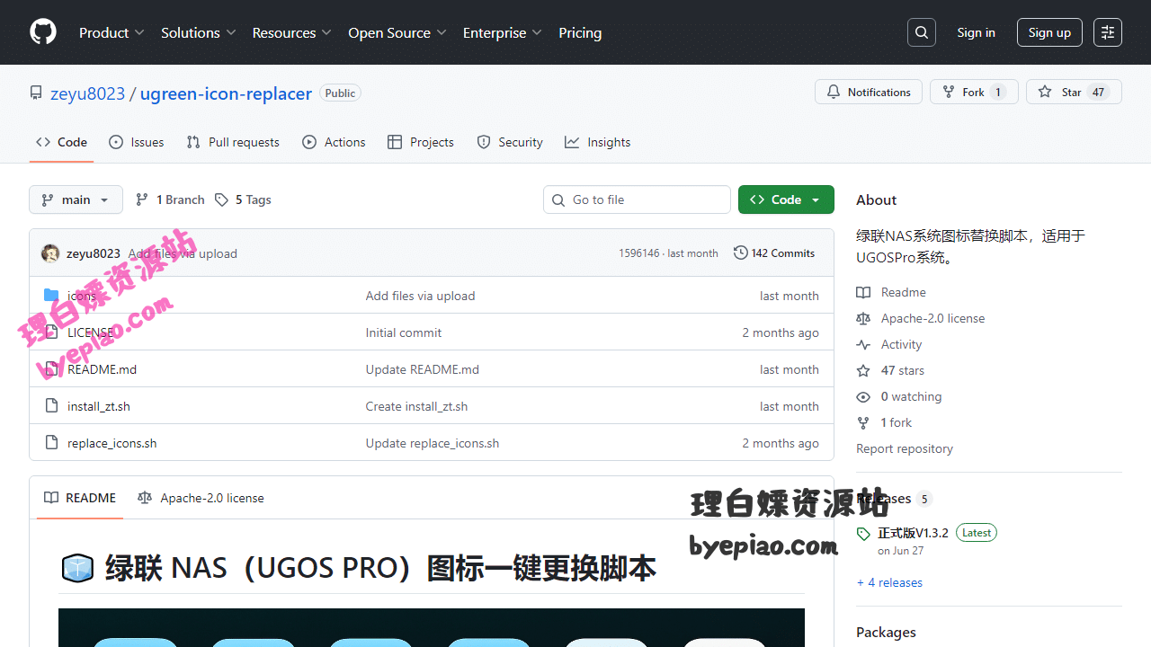Expand the Resources menu

click(292, 32)
